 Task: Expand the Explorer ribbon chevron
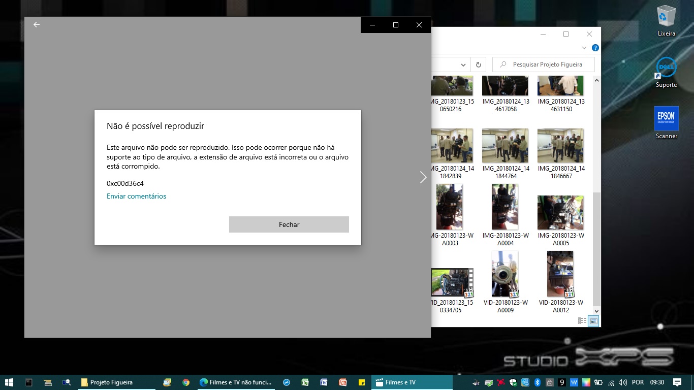coord(584,48)
